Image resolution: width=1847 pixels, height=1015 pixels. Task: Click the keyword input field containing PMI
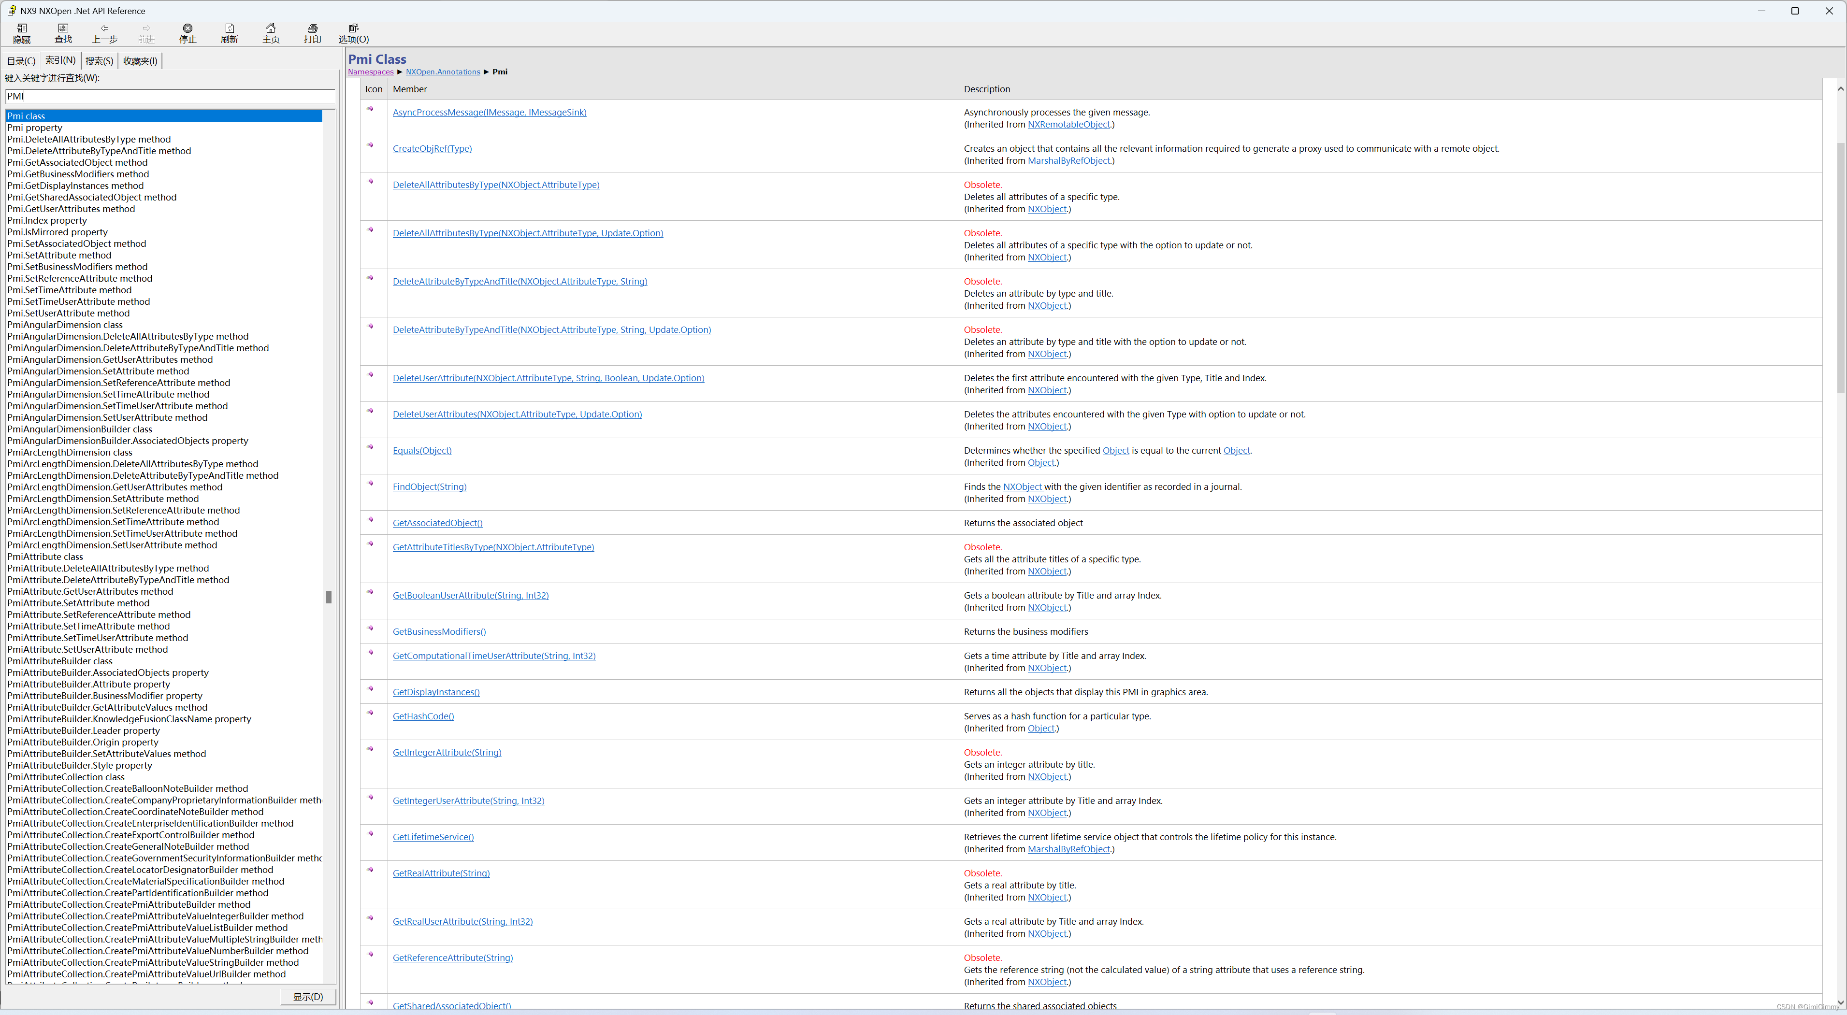(x=170, y=96)
